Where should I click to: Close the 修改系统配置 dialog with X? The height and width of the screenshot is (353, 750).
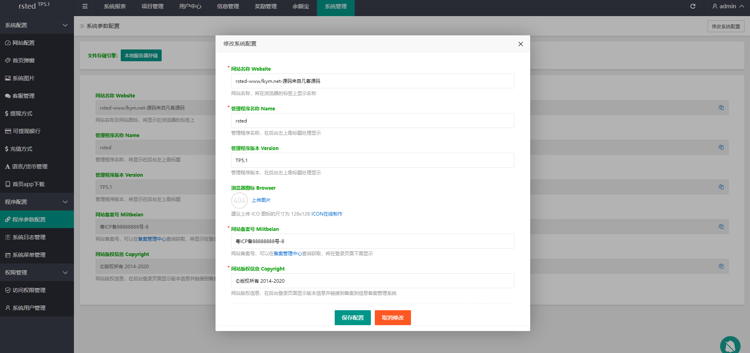520,44
